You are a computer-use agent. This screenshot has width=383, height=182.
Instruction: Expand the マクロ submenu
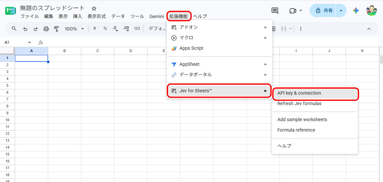(x=219, y=38)
